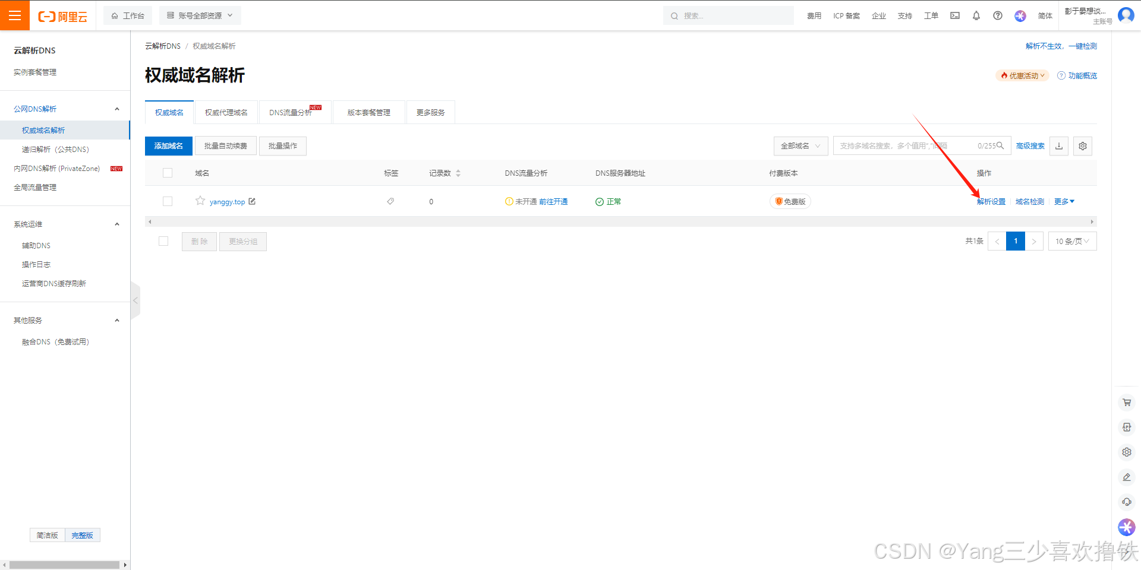Click the right sidebar feedback pencil icon
The width and height of the screenshot is (1141, 570).
coord(1127,477)
